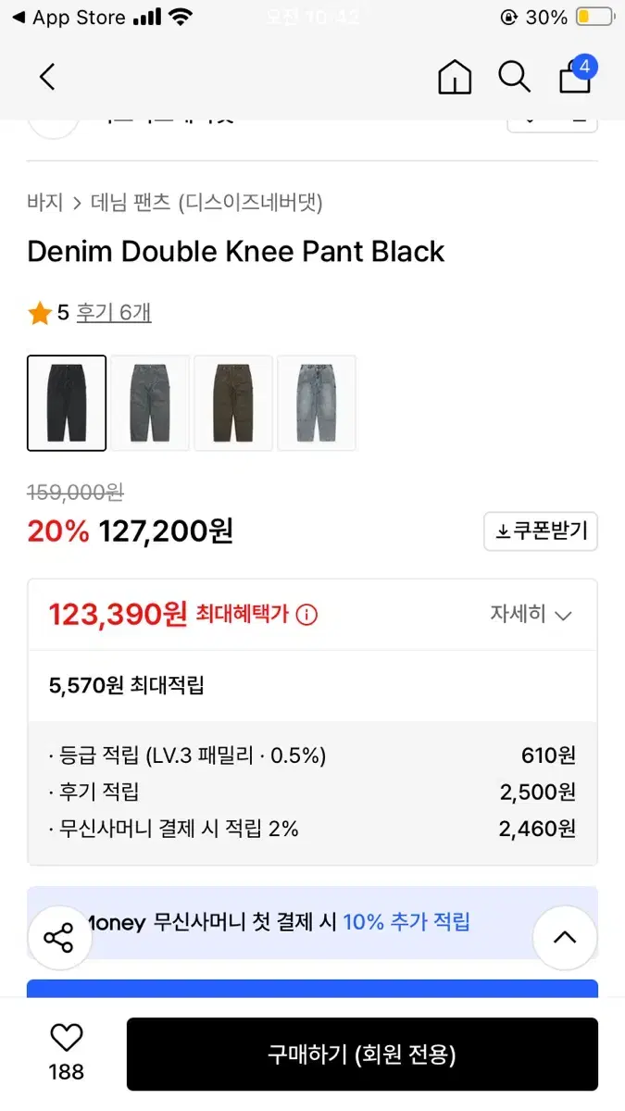This screenshot has width=625, height=1111.
Task: Go to the home icon
Action: 455,77
